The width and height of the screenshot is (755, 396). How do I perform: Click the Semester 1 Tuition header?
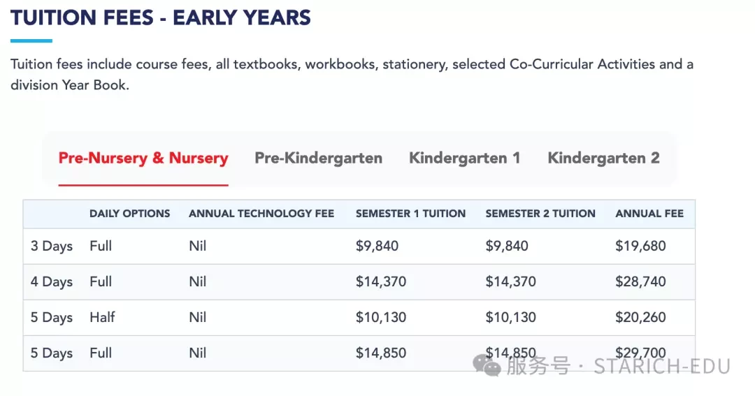coord(411,214)
